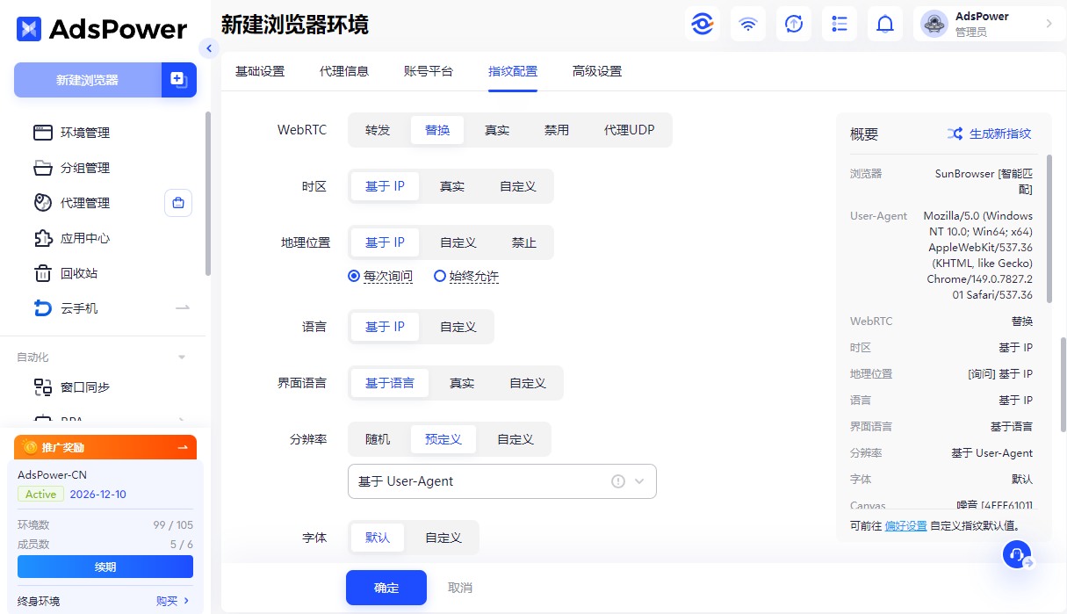Image resolution: width=1067 pixels, height=614 pixels.
Task: Select 始终允许 radio option
Action: pyautogui.click(x=466, y=276)
